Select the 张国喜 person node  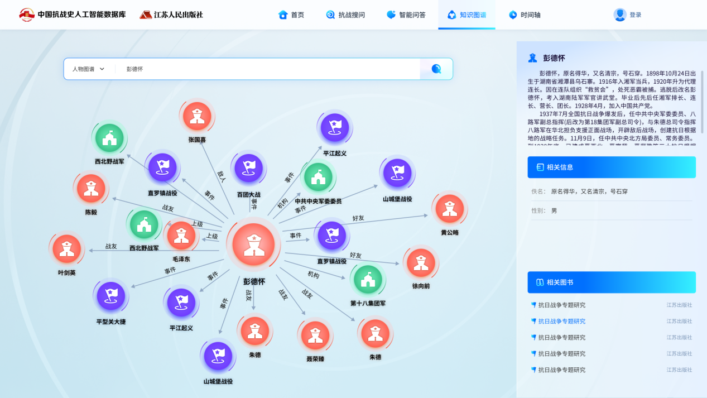(x=196, y=116)
